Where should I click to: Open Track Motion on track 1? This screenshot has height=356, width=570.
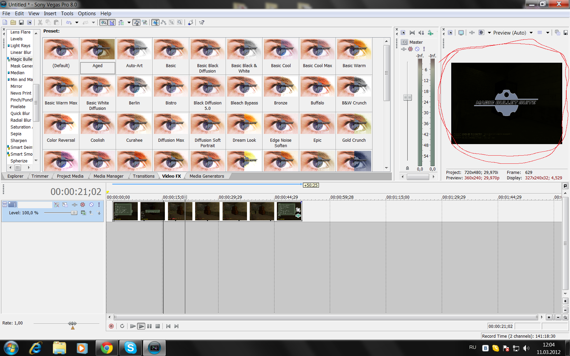coord(65,205)
